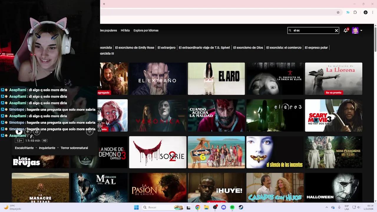Open Verónica movie thumbnail
This screenshot has height=212, width=377.
coord(158,115)
